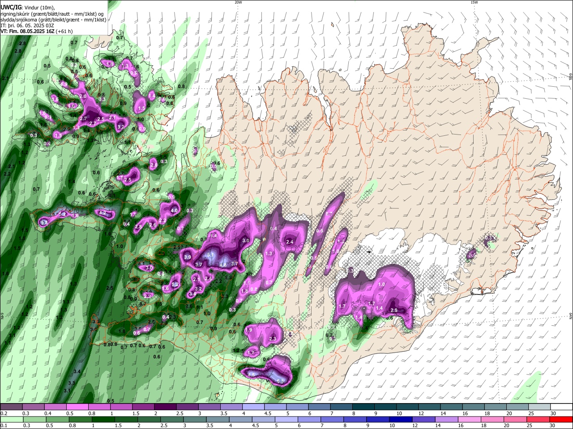The height and width of the screenshot is (429, 573).
Task: Click the 4.0 snowfall value on the map
Action: point(175,210)
